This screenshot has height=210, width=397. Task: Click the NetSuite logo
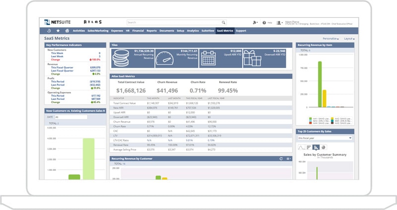(x=58, y=22)
